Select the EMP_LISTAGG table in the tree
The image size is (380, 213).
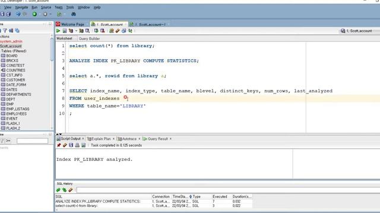click(17, 109)
